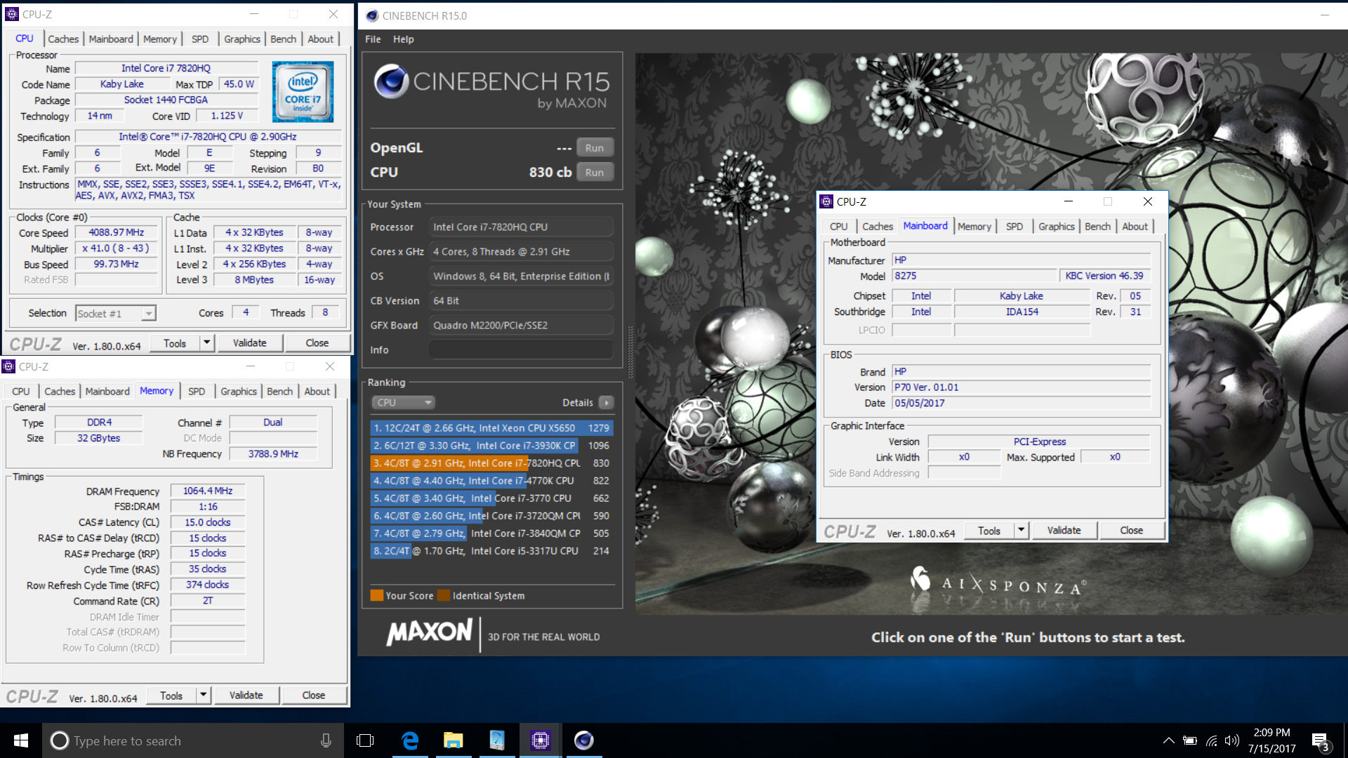Screen dimensions: 1348x758
Task: Open Task View from the taskbar
Action: (x=365, y=740)
